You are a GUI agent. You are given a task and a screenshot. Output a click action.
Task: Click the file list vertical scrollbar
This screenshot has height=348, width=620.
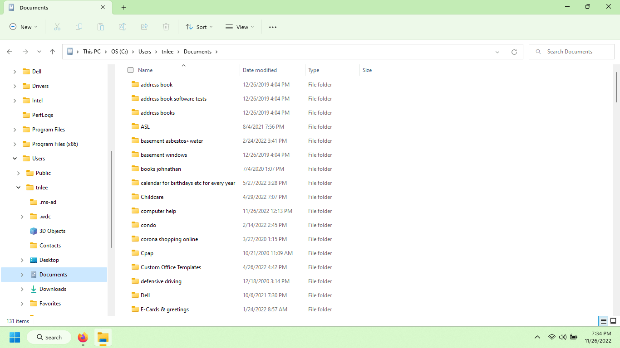(616, 87)
